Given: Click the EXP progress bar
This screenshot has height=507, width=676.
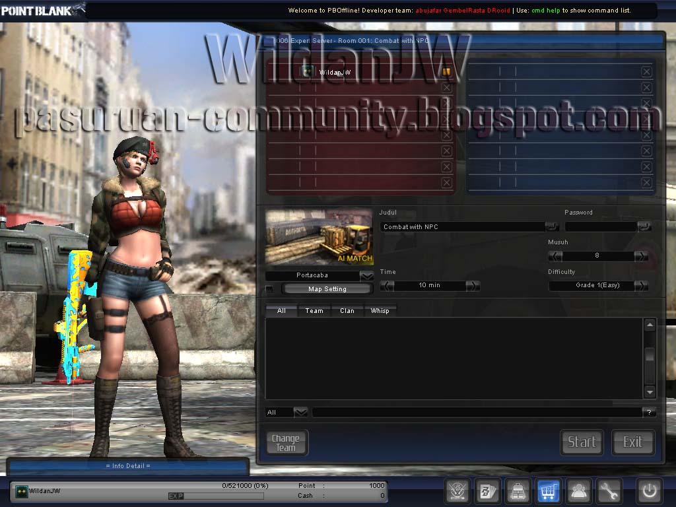Looking at the screenshot, I should click(x=216, y=496).
